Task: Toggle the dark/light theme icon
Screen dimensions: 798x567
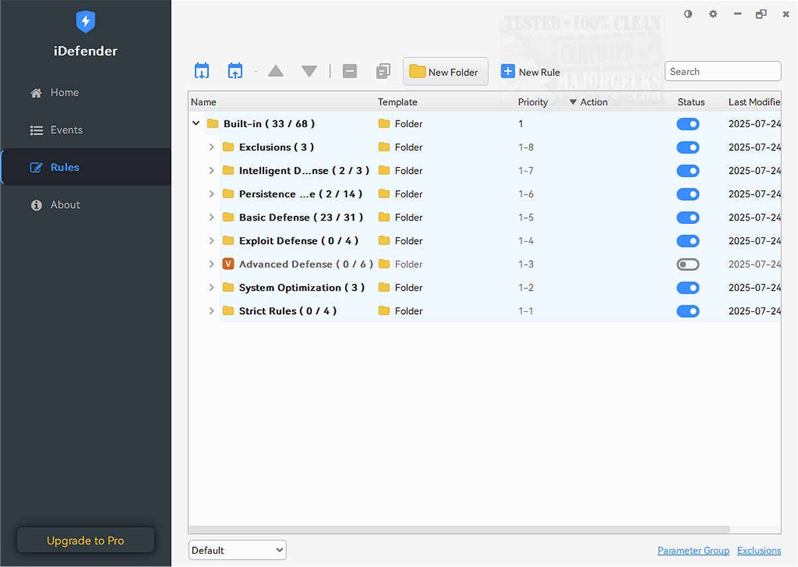Action: pos(688,14)
